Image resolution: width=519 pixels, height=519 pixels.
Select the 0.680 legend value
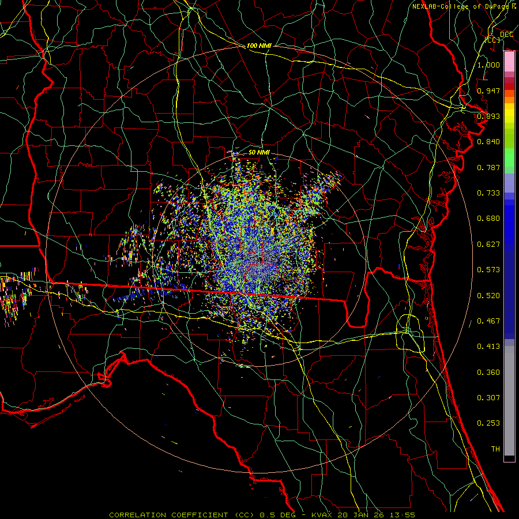click(x=488, y=219)
